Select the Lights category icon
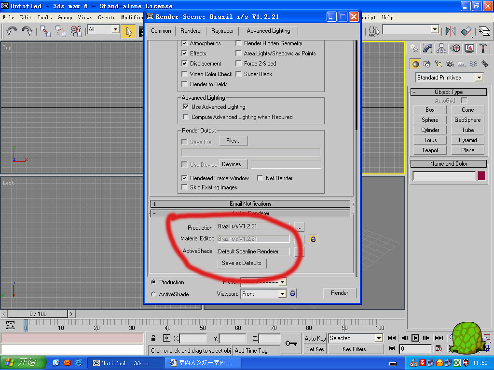The width and height of the screenshot is (494, 370). [x=438, y=64]
